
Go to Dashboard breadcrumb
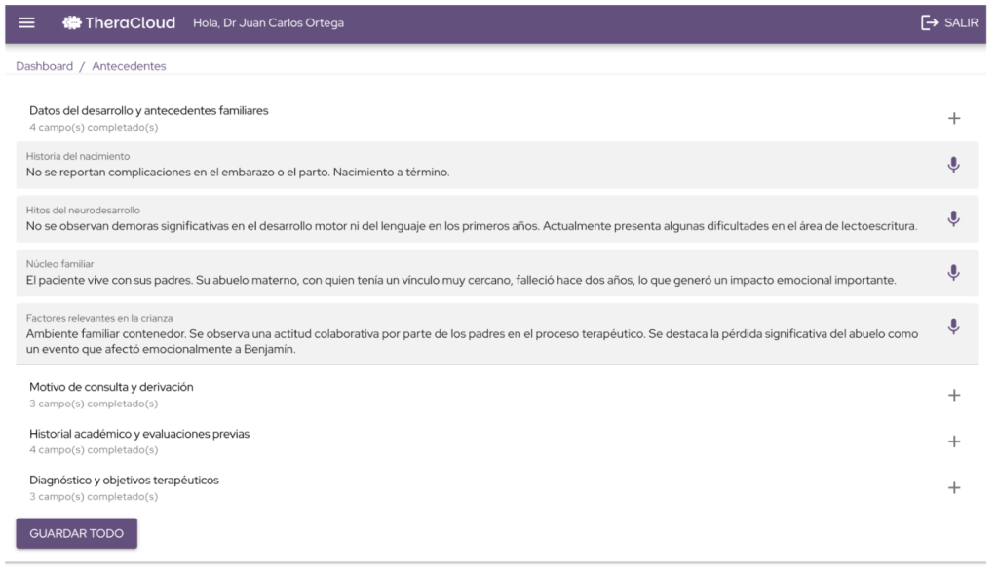click(x=44, y=66)
